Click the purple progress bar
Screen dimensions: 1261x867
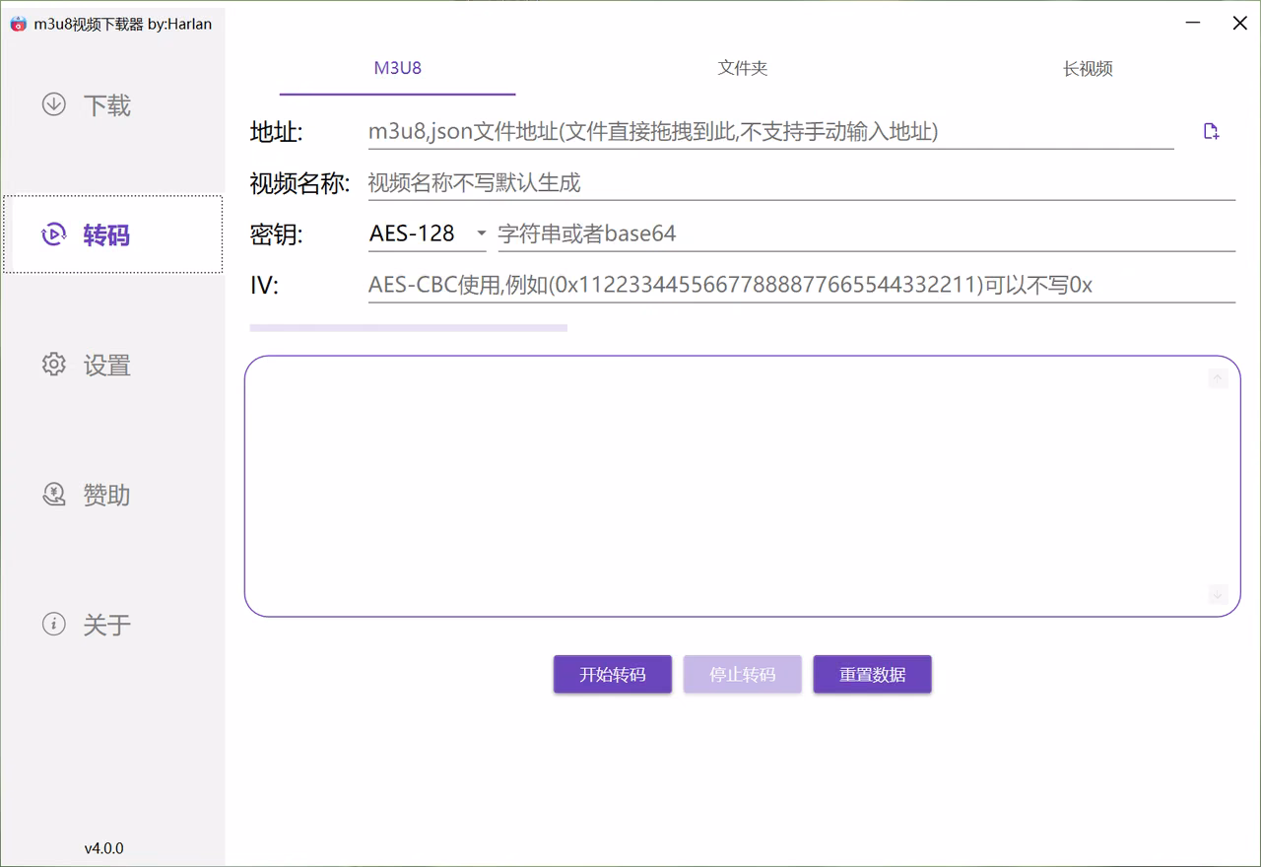[409, 328]
